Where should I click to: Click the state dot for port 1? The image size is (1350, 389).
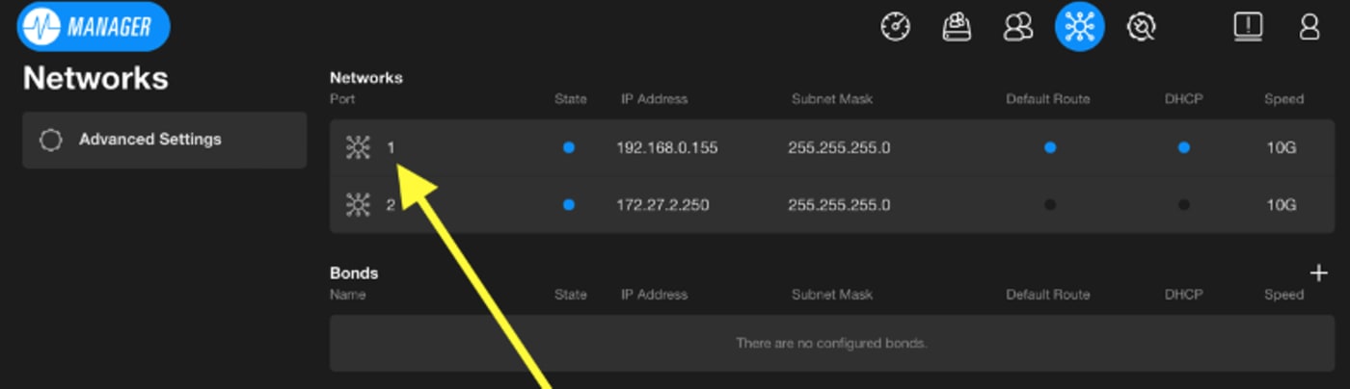point(569,147)
